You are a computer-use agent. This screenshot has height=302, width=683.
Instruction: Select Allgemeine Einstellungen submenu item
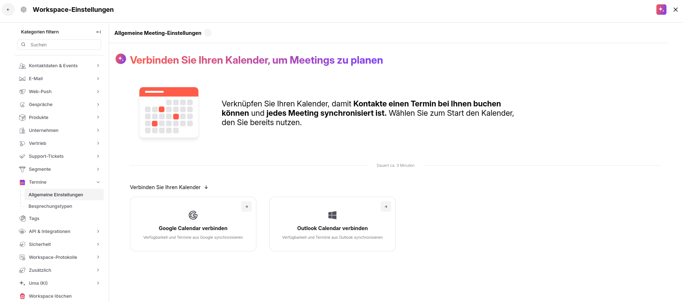click(x=64, y=195)
